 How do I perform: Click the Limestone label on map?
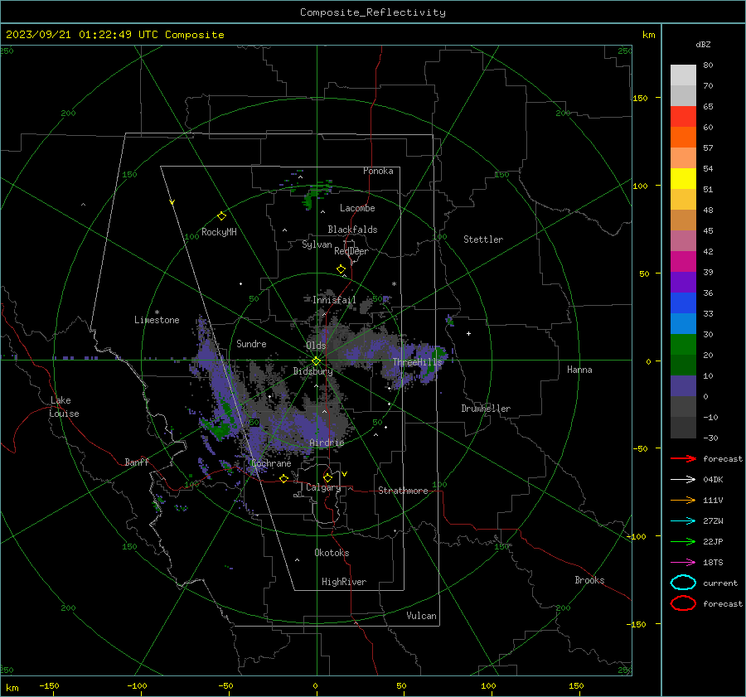(x=157, y=320)
